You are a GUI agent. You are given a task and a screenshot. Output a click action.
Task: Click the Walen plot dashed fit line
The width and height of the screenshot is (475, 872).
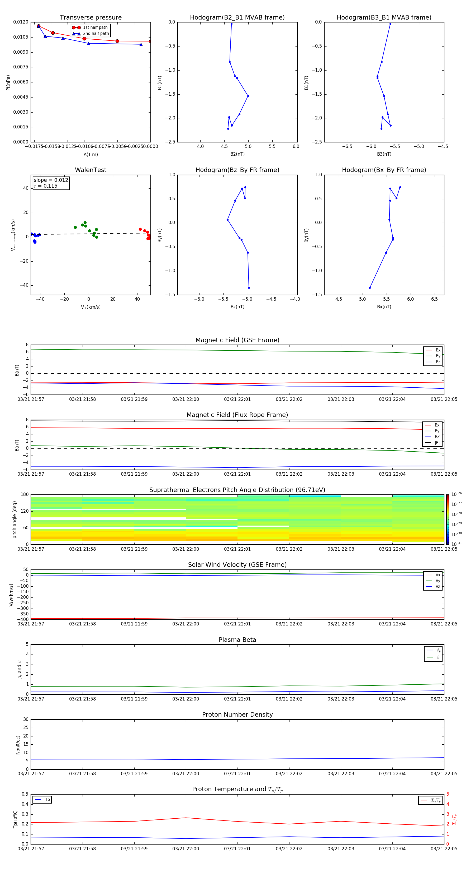click(91, 234)
